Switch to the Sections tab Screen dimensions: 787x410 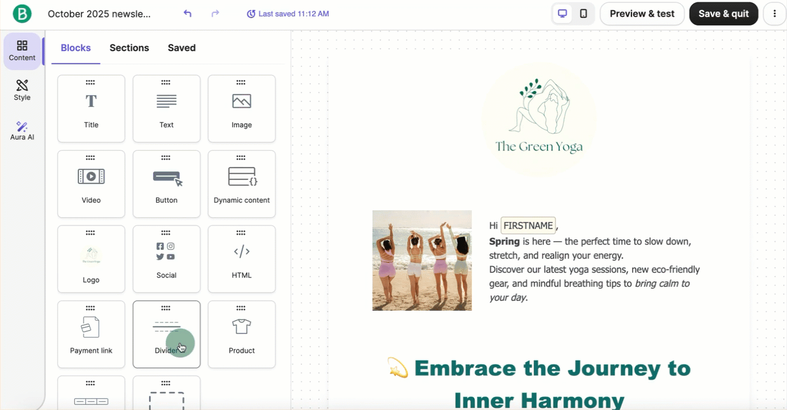click(x=129, y=47)
